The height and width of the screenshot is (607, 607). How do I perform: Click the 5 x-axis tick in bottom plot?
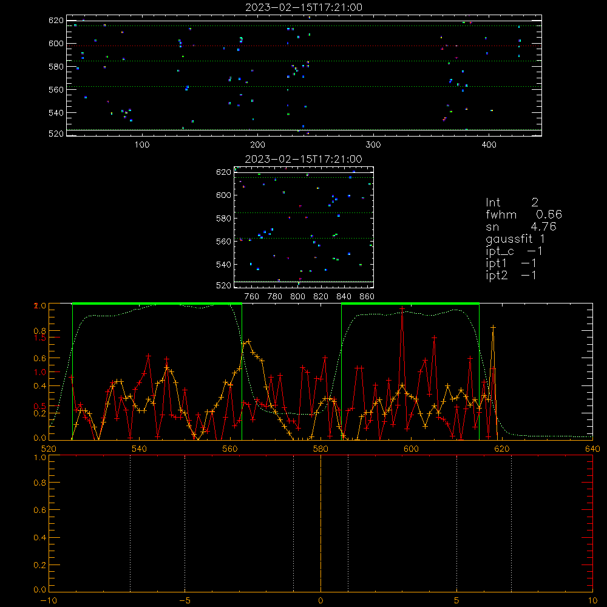pos(457,601)
